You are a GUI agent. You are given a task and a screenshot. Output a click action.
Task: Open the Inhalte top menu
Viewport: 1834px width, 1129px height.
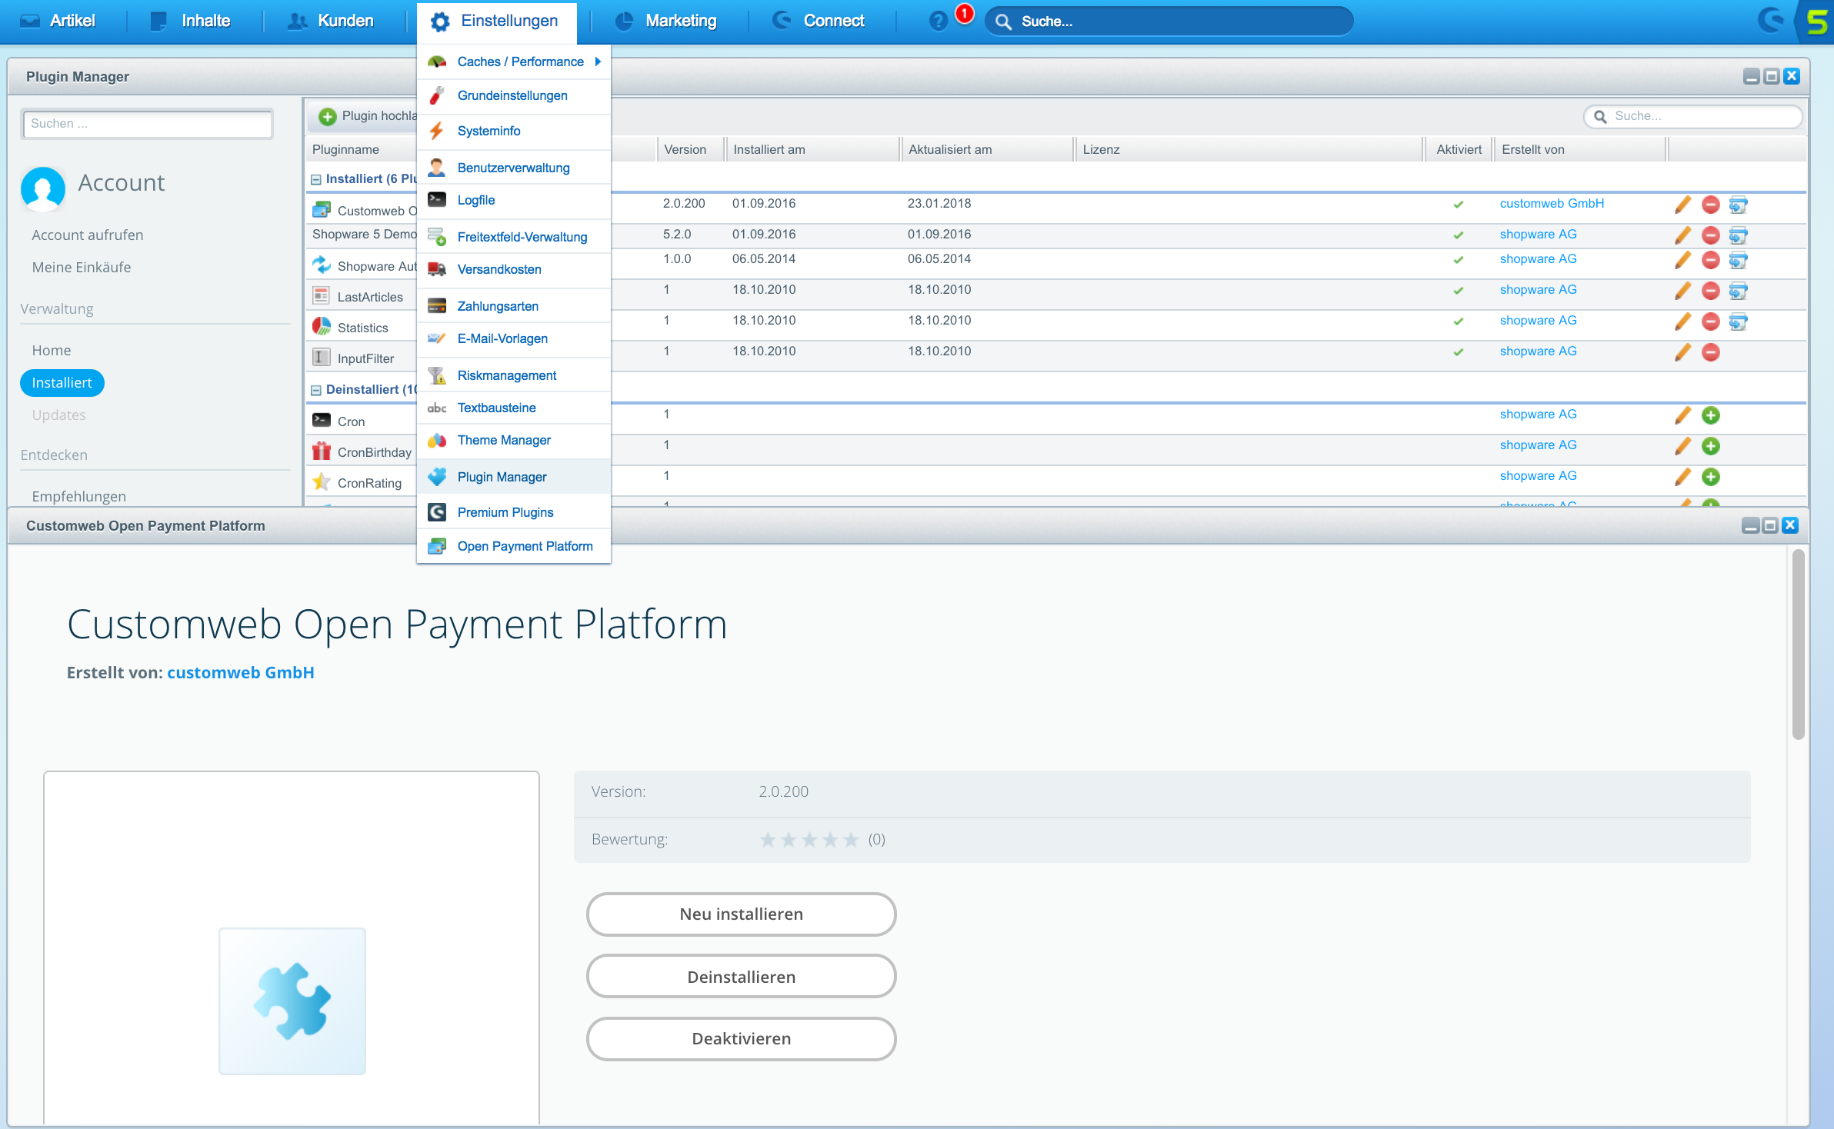tap(191, 21)
